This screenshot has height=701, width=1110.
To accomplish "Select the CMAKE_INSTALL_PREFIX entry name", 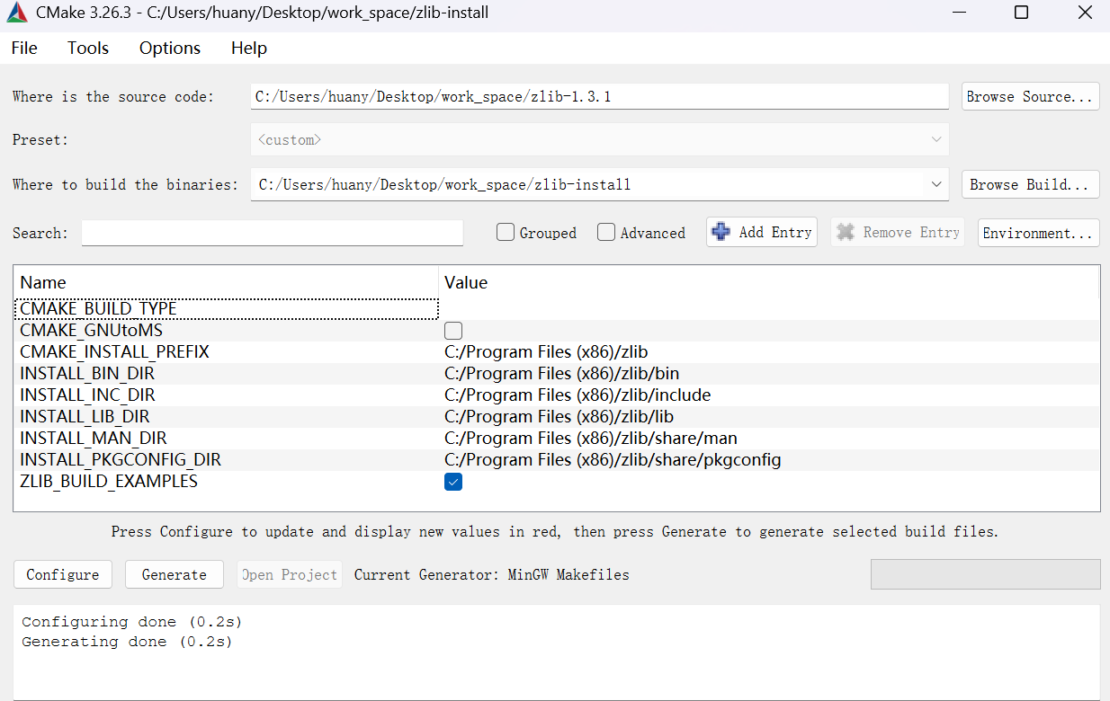I will pos(114,351).
